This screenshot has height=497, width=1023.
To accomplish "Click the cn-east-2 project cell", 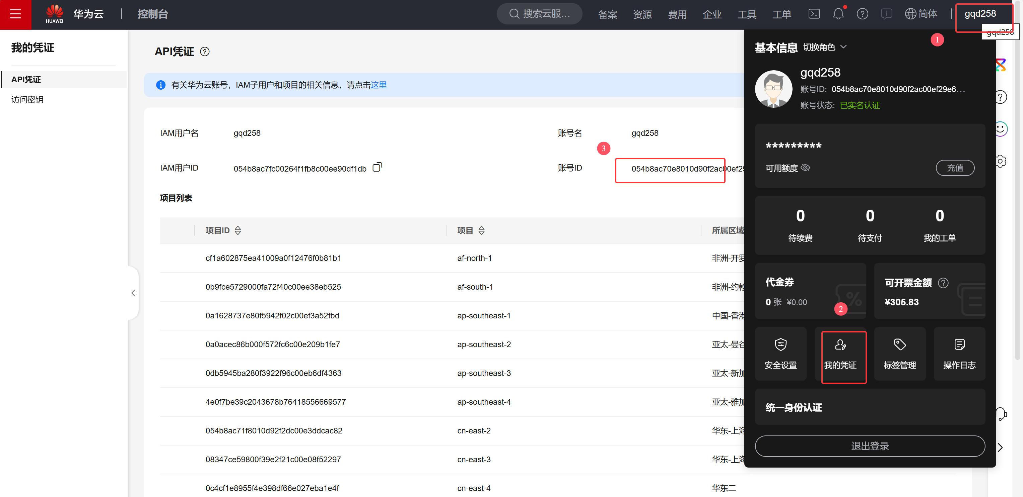I will (x=474, y=431).
